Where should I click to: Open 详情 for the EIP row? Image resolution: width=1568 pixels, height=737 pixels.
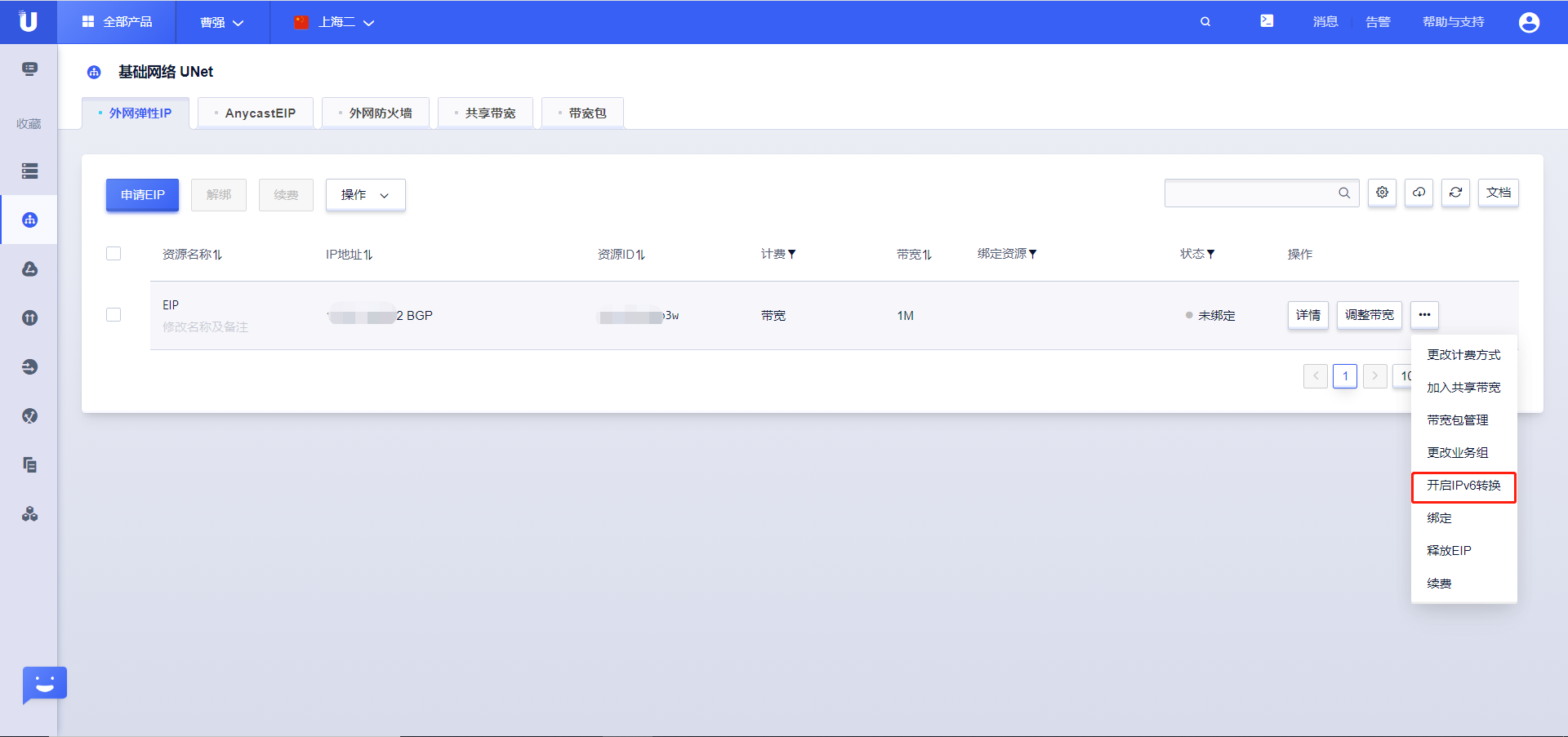(x=1308, y=315)
